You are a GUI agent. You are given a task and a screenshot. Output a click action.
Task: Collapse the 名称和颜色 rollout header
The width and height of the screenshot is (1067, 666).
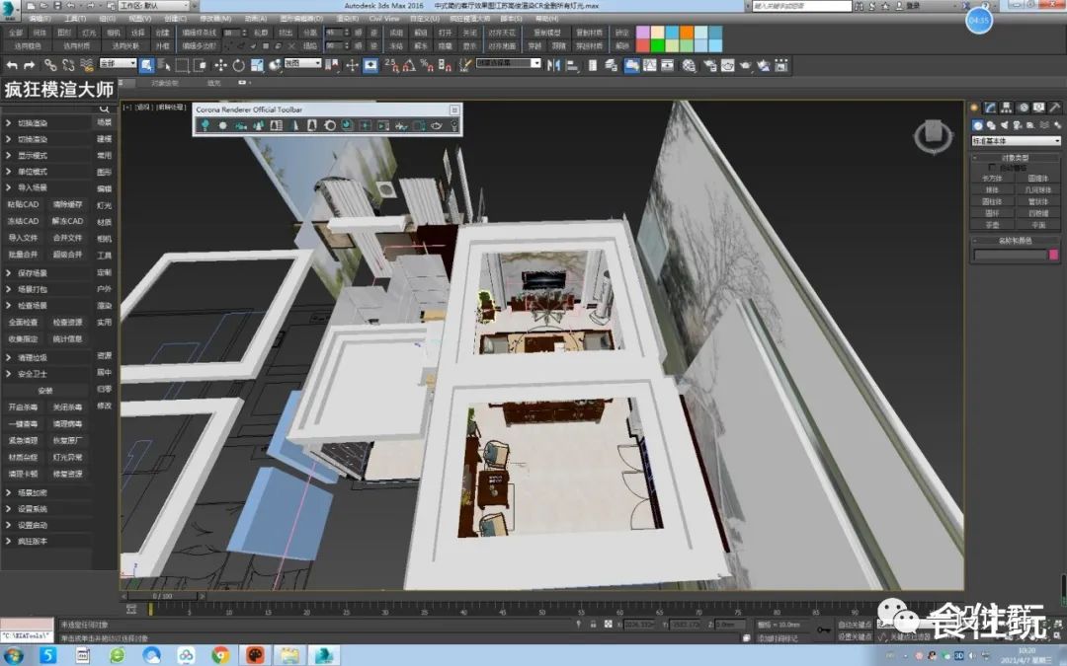pyautogui.click(x=1016, y=240)
